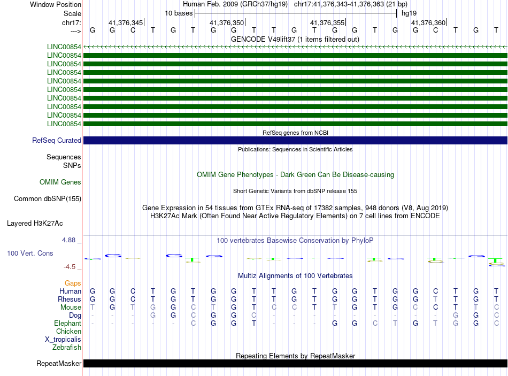Select the Elephant alignment row label
Screen dimensions: 508x376
(x=67, y=323)
